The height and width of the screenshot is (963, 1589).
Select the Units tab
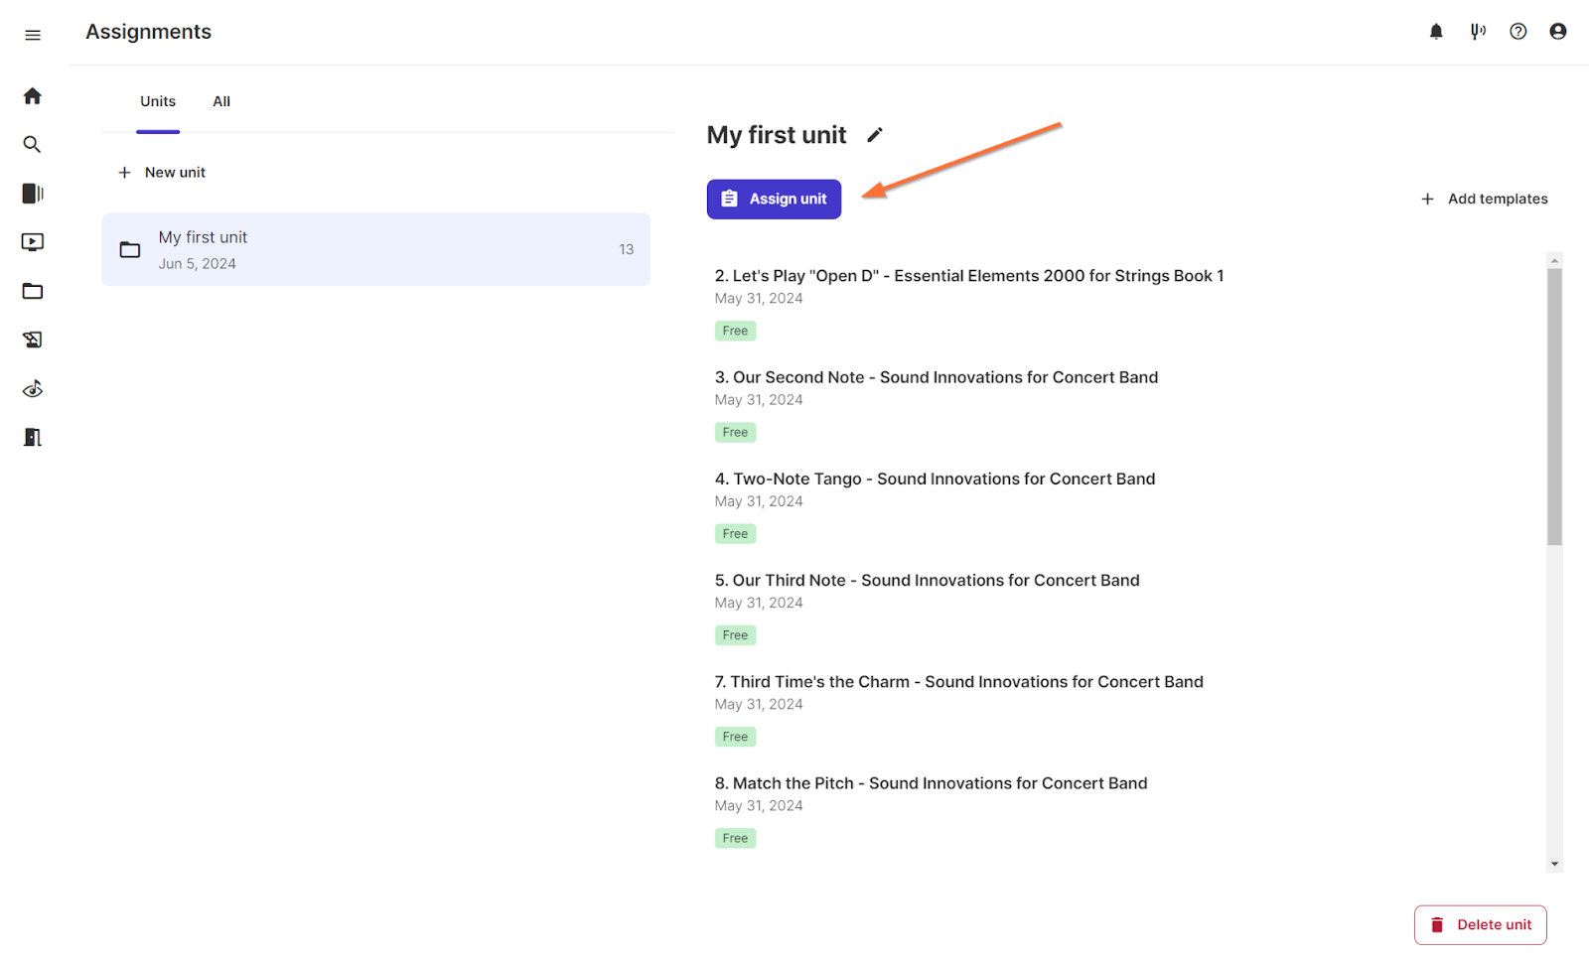[158, 101]
